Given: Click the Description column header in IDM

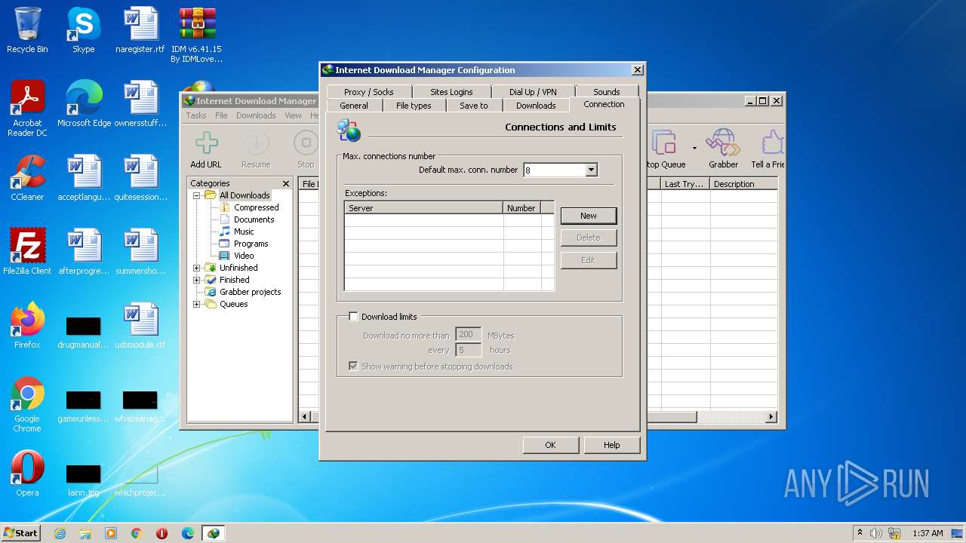Looking at the screenshot, I should [x=743, y=184].
